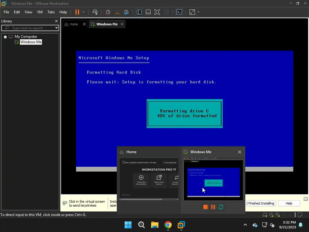The image size is (309, 232).
Task: Select My Computer in the library
Action: [x=26, y=37]
